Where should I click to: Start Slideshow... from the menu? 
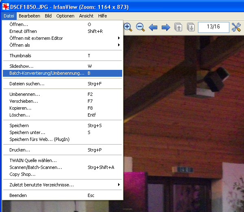[63, 66]
